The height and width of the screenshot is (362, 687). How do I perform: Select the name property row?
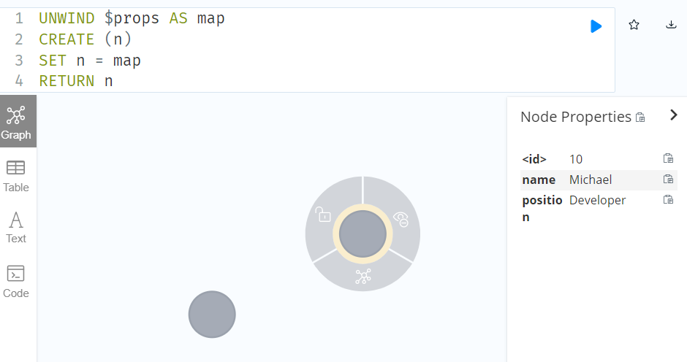pyautogui.click(x=599, y=180)
